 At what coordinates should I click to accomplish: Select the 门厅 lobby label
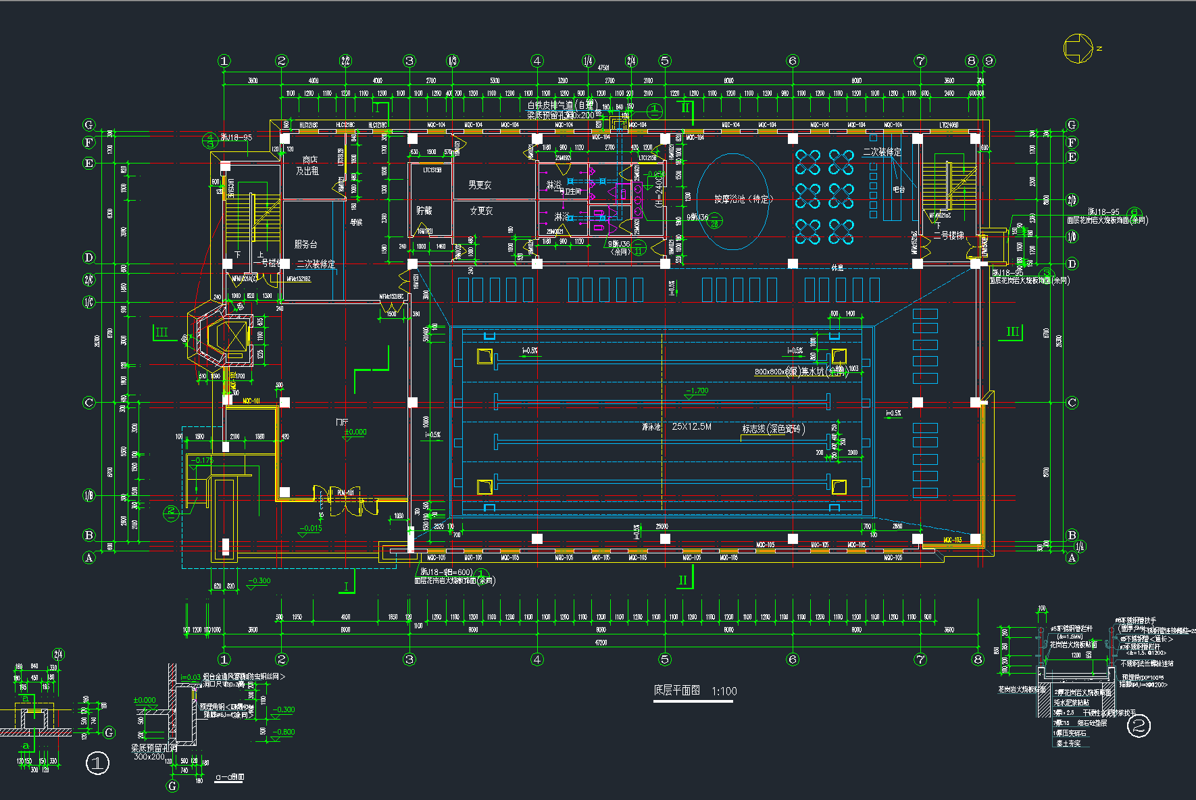pos(342,422)
